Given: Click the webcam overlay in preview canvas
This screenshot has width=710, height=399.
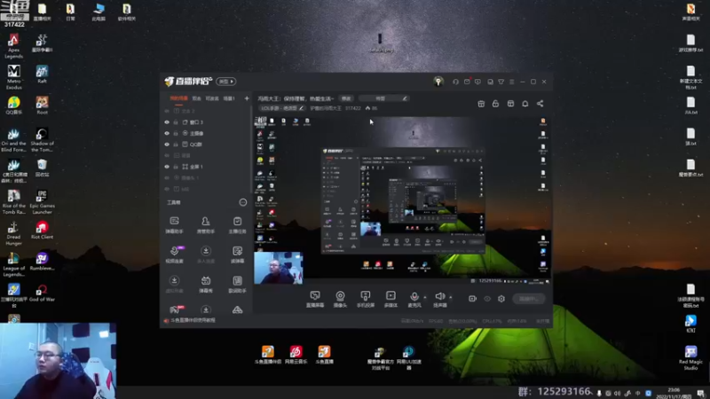Looking at the screenshot, I should (278, 268).
